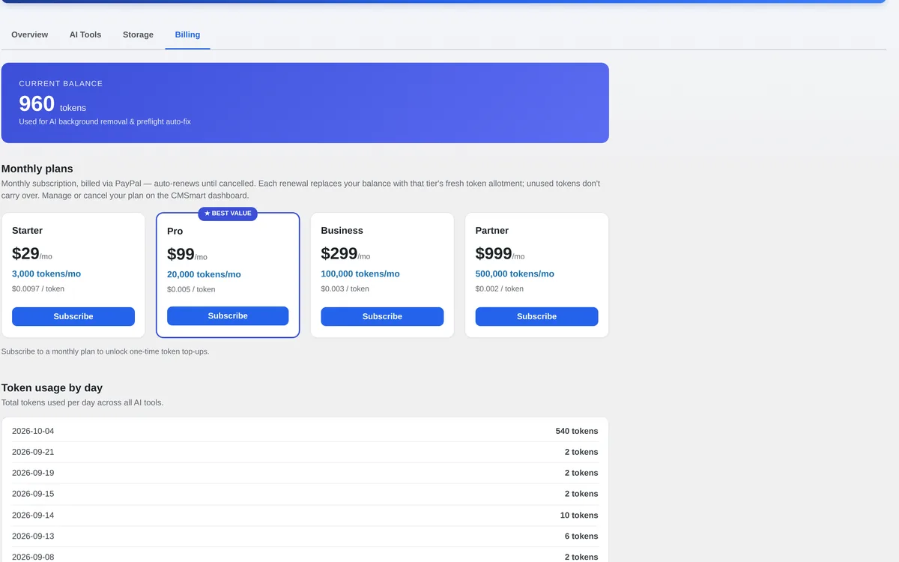The width and height of the screenshot is (899, 562).
Task: Click the $999/mo Partner price
Action: tap(500, 253)
